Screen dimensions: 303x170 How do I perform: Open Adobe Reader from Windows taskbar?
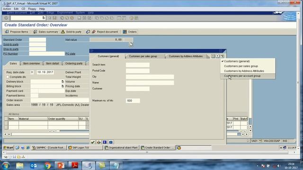click(75, 165)
